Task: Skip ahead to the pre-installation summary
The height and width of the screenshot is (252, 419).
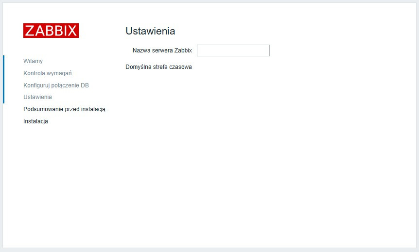Action: (x=64, y=109)
